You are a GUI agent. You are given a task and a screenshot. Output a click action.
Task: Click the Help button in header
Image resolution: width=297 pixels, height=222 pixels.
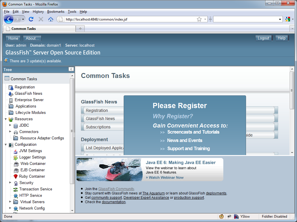click(282, 38)
